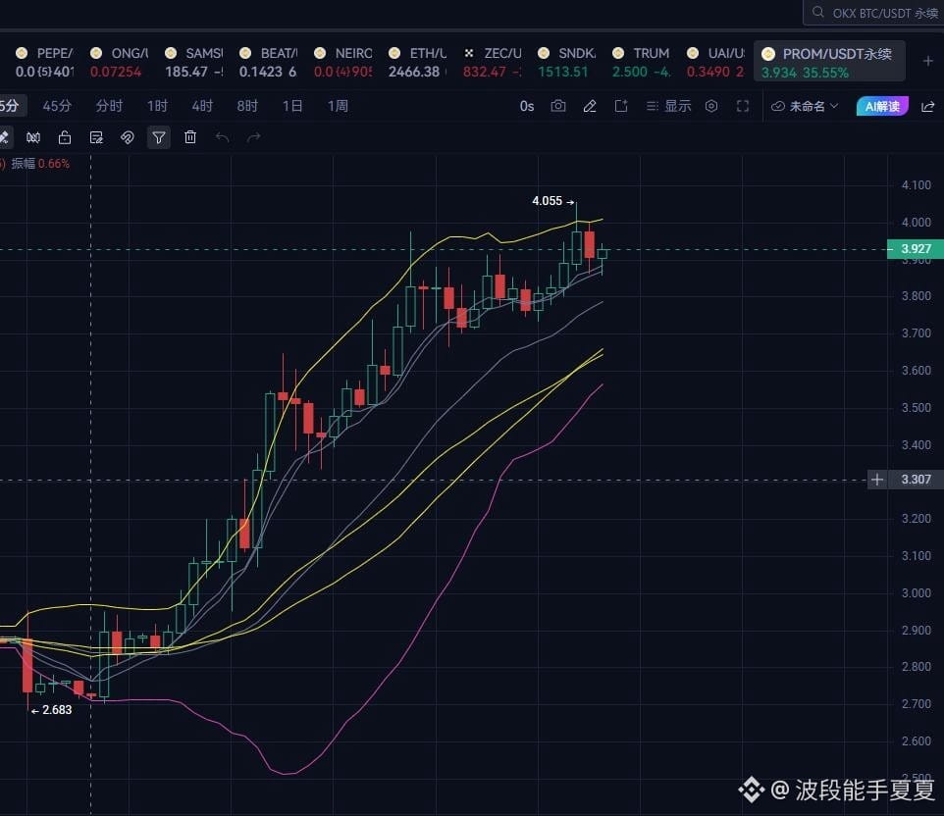Open chart settings hexagon icon
Screen dimensions: 944x816
[711, 107]
